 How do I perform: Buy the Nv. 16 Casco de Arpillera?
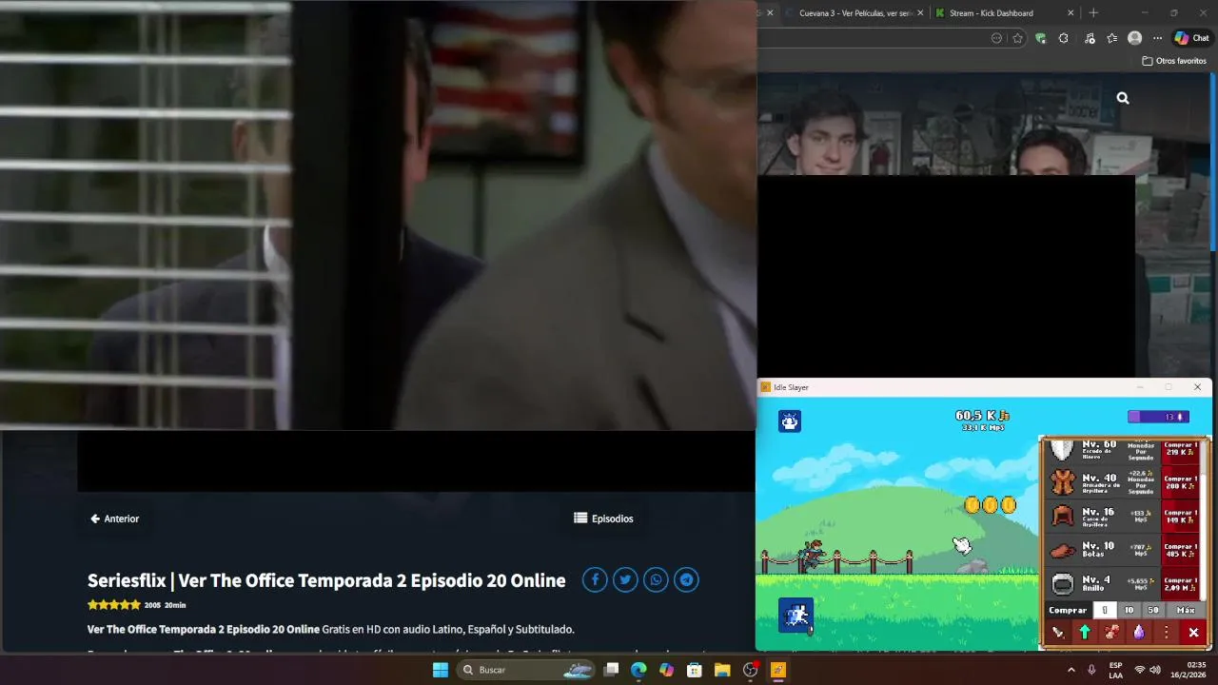tap(1180, 517)
